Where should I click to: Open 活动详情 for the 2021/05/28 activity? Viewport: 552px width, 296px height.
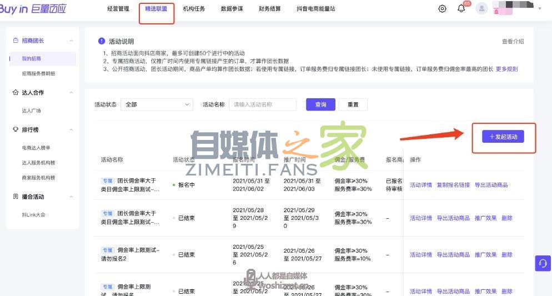coord(421,218)
